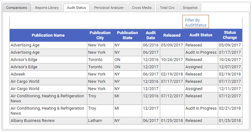Switch to the Snapshot tab
The width and height of the screenshot is (252, 133).
click(190, 8)
